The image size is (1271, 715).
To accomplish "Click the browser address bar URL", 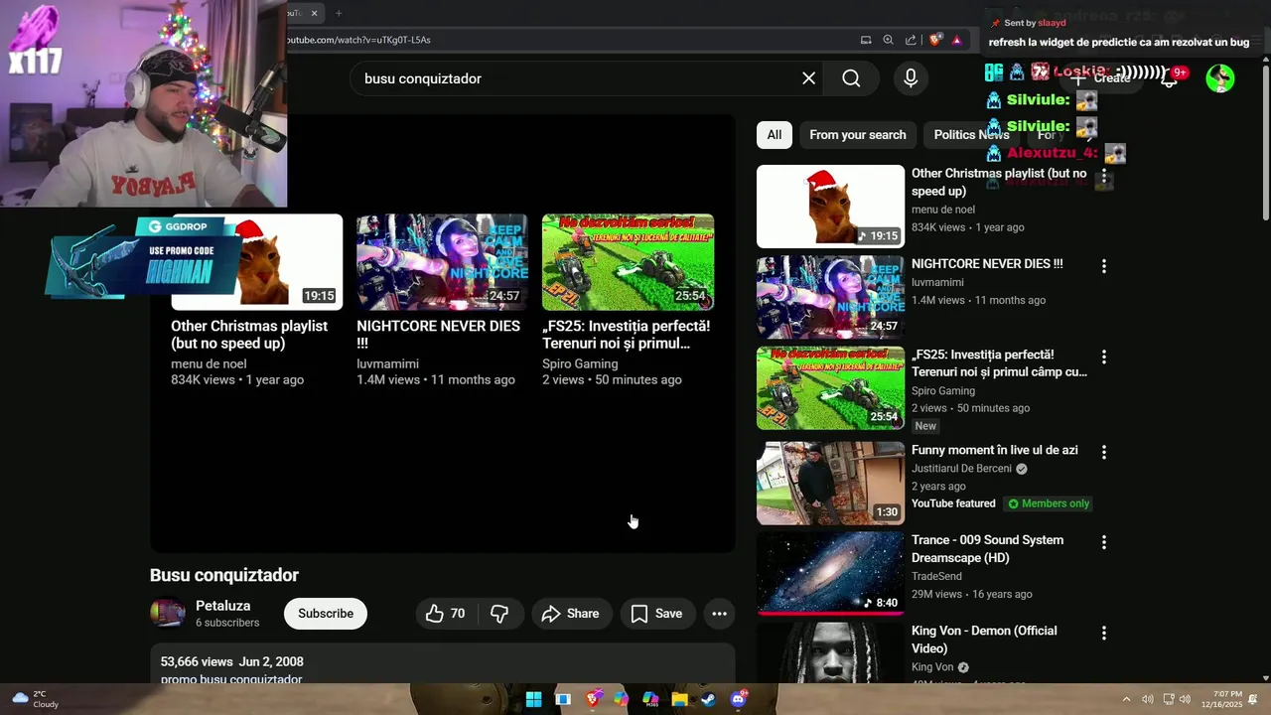I will pos(359,40).
